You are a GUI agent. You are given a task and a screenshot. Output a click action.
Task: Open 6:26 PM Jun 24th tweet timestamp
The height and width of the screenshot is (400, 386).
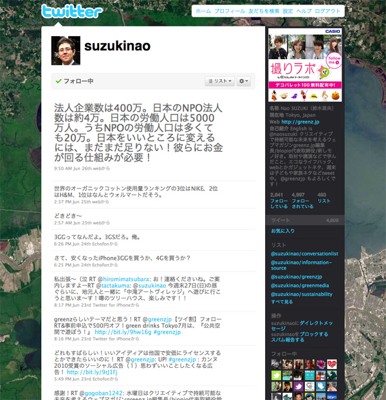73,244
